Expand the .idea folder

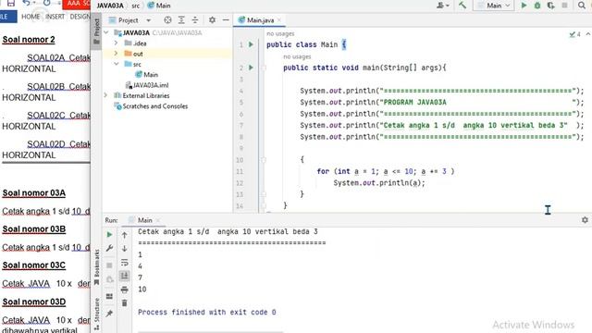(117, 43)
